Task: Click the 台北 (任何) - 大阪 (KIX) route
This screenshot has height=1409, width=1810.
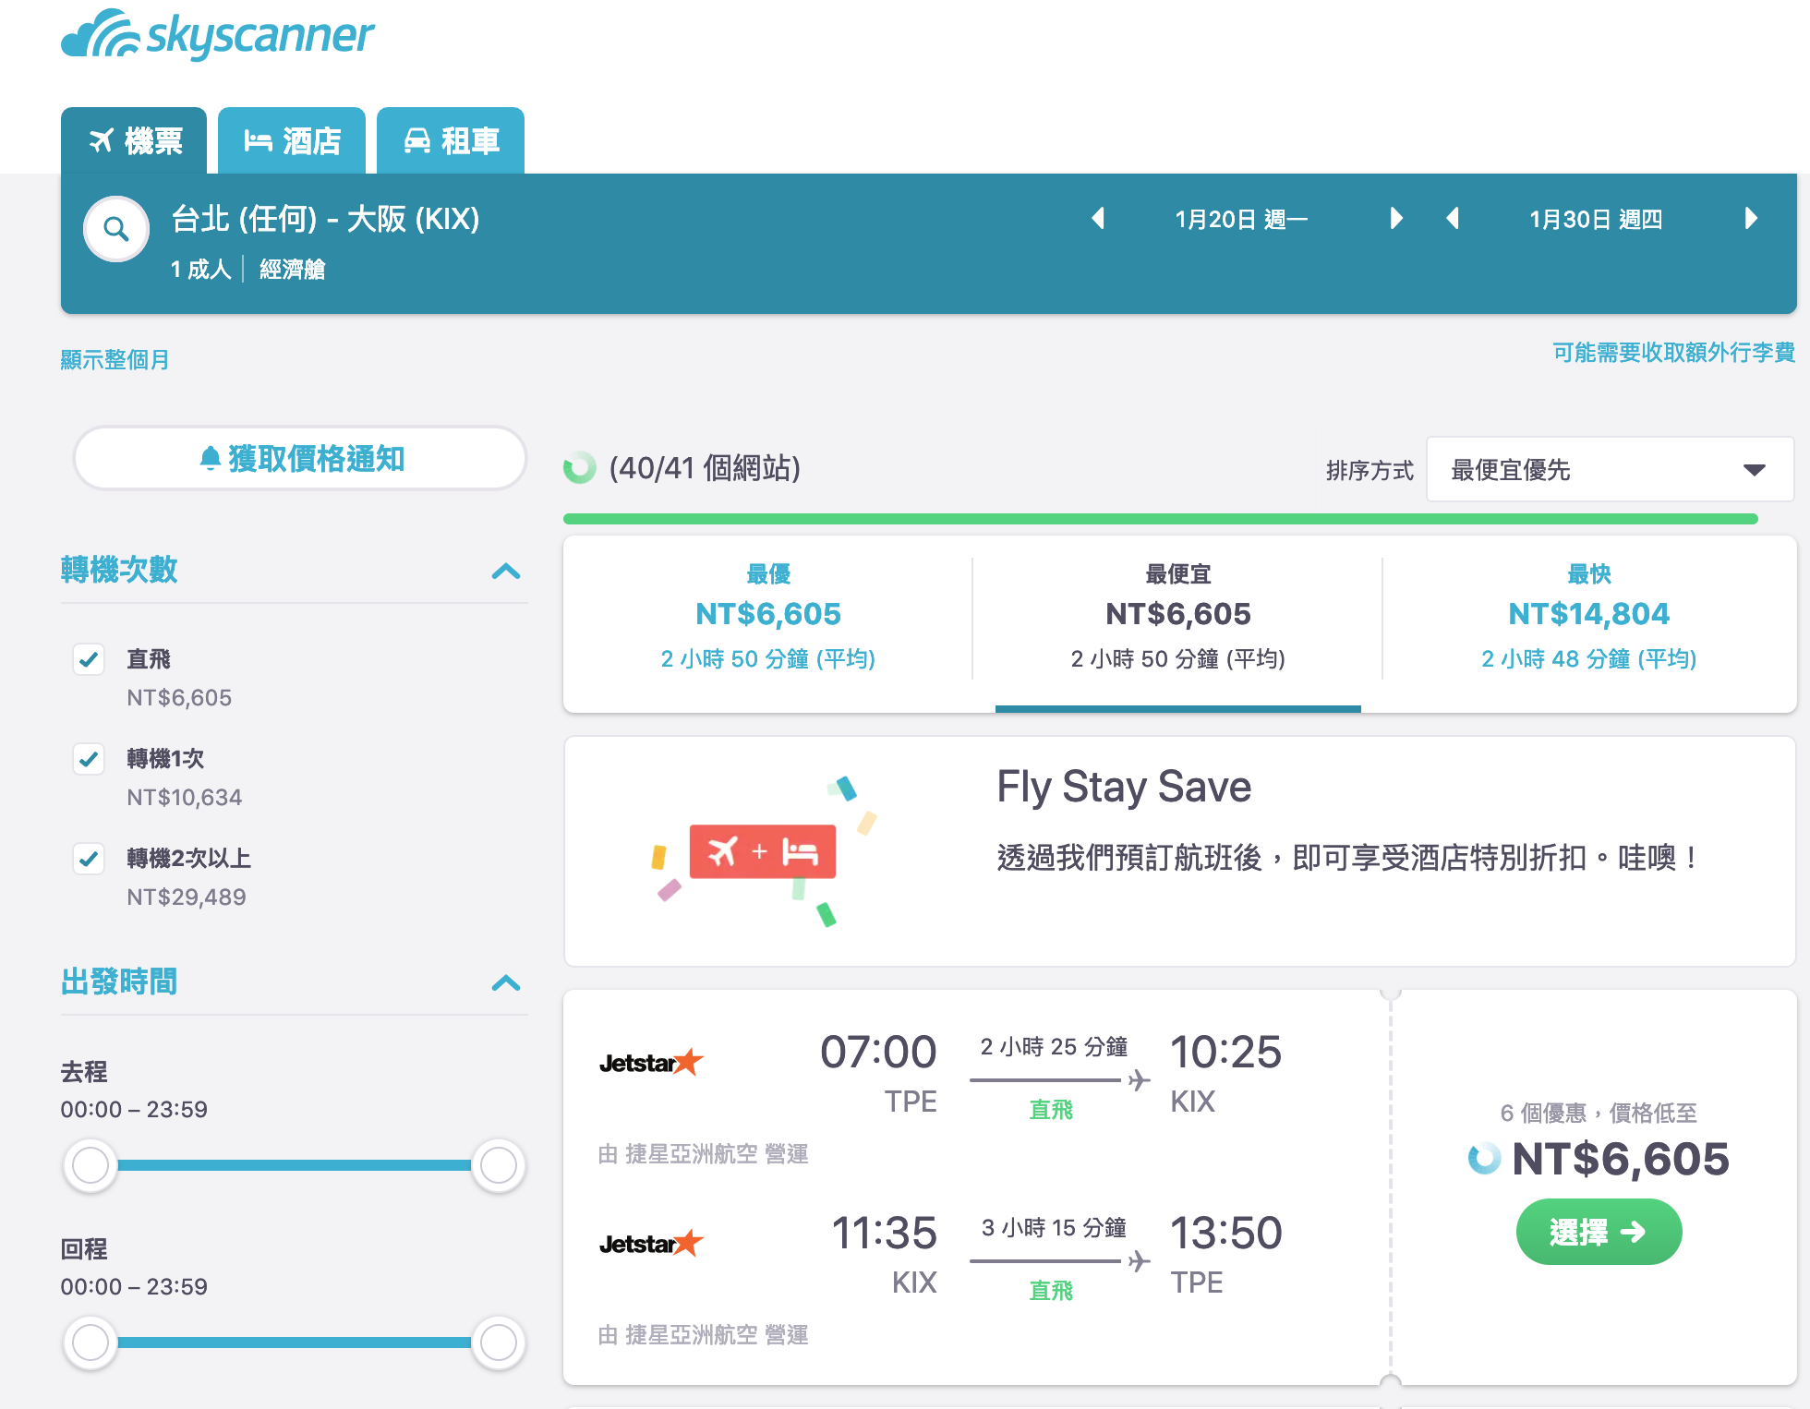Action: (325, 219)
